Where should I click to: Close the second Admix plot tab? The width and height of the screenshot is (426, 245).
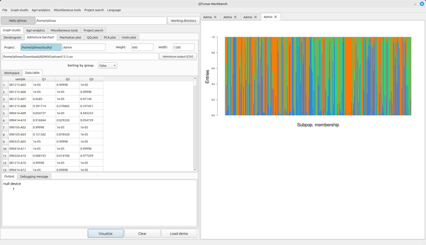(235, 17)
